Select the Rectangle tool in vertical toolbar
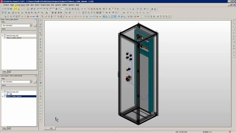 click(x=41, y=65)
